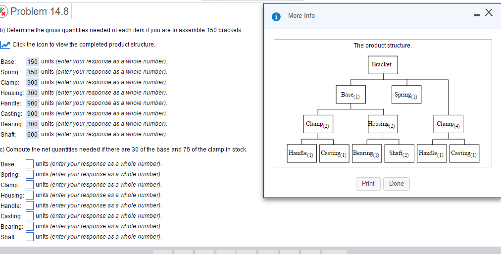Select the Handle gross quantity 900 field
The width and height of the screenshot is (501, 254).
(x=32, y=103)
